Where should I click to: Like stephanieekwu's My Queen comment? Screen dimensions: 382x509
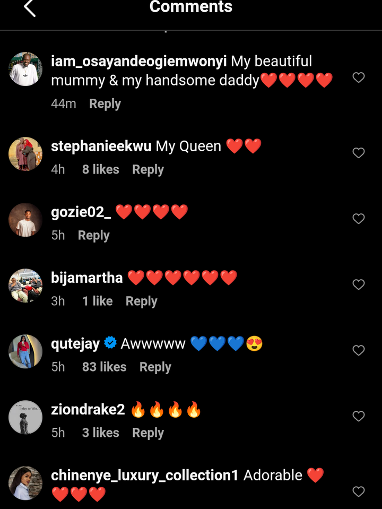pos(359,153)
